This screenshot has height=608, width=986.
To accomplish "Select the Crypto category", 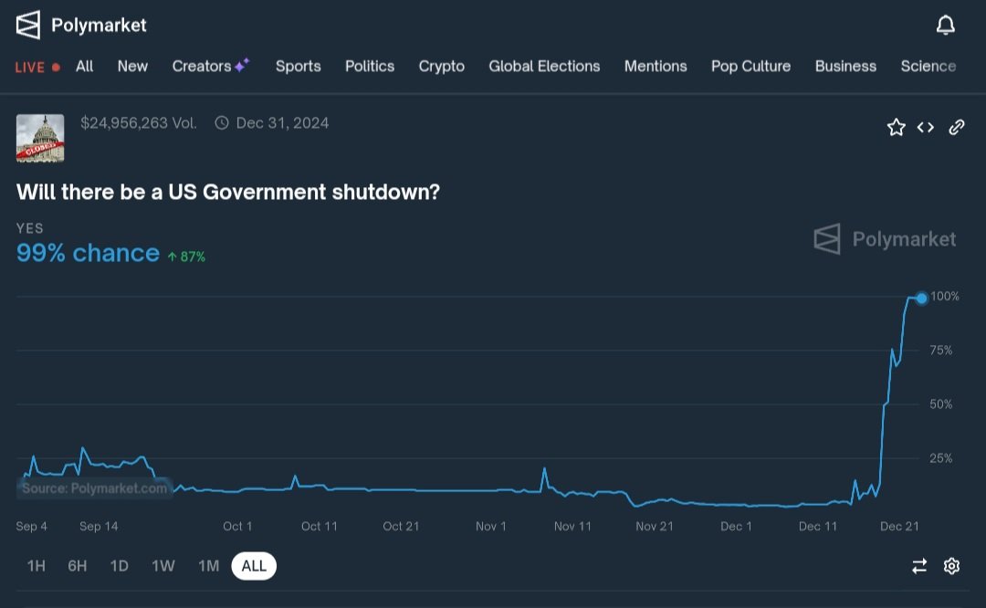I will click(442, 66).
